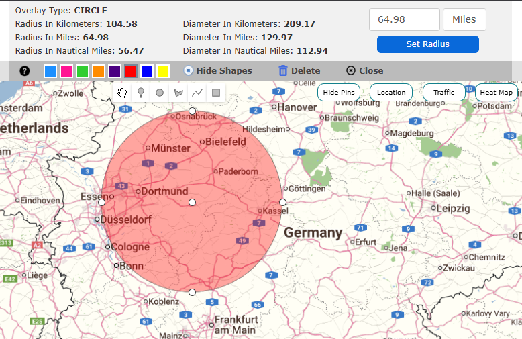Click Radius In Kilometers value 104.58
The height and width of the screenshot is (339, 522).
point(121,24)
